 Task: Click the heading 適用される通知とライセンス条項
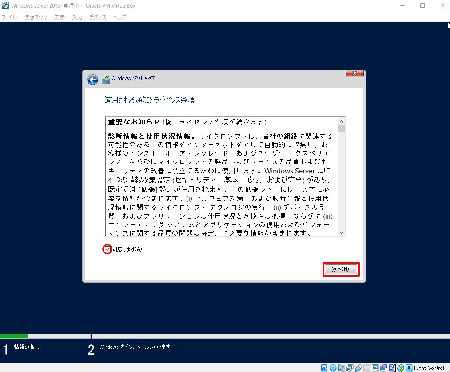(150, 100)
